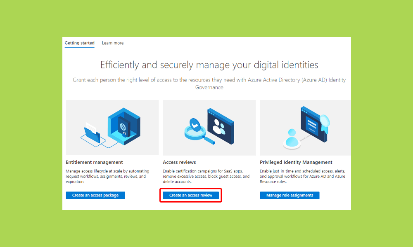Click Create an access package button

95,195
